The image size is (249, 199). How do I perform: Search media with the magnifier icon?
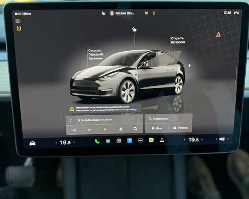(135, 129)
